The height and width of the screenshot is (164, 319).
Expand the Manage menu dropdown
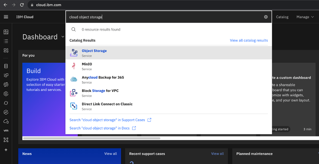click(305, 17)
